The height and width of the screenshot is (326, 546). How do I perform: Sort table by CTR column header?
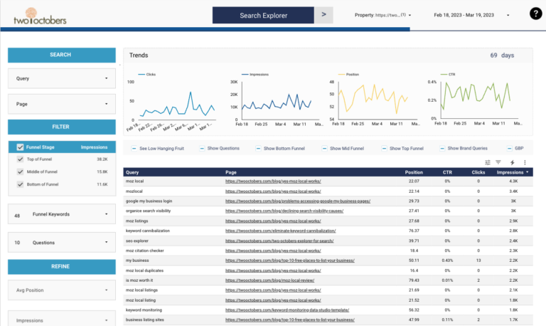click(x=447, y=172)
